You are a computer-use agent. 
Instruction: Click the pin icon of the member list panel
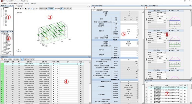click(x=88, y=57)
